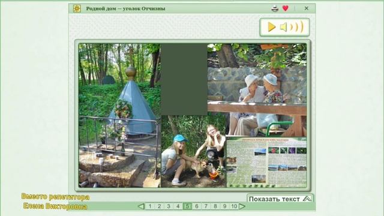The image size is (384, 216).
Task: Expand text using the double chevron icon
Action: [x=307, y=199]
